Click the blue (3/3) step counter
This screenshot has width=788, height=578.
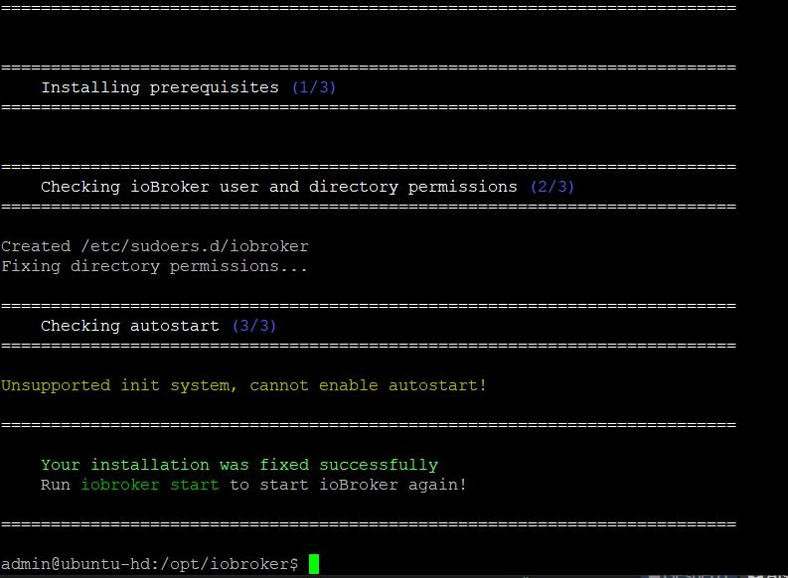pos(254,326)
